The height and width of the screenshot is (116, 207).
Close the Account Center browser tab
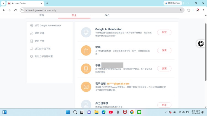tap(41, 3)
